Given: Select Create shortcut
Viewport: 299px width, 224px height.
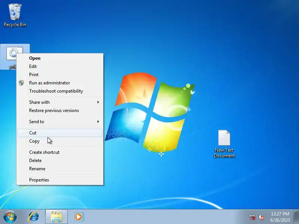Looking at the screenshot, I should (x=60, y=152).
